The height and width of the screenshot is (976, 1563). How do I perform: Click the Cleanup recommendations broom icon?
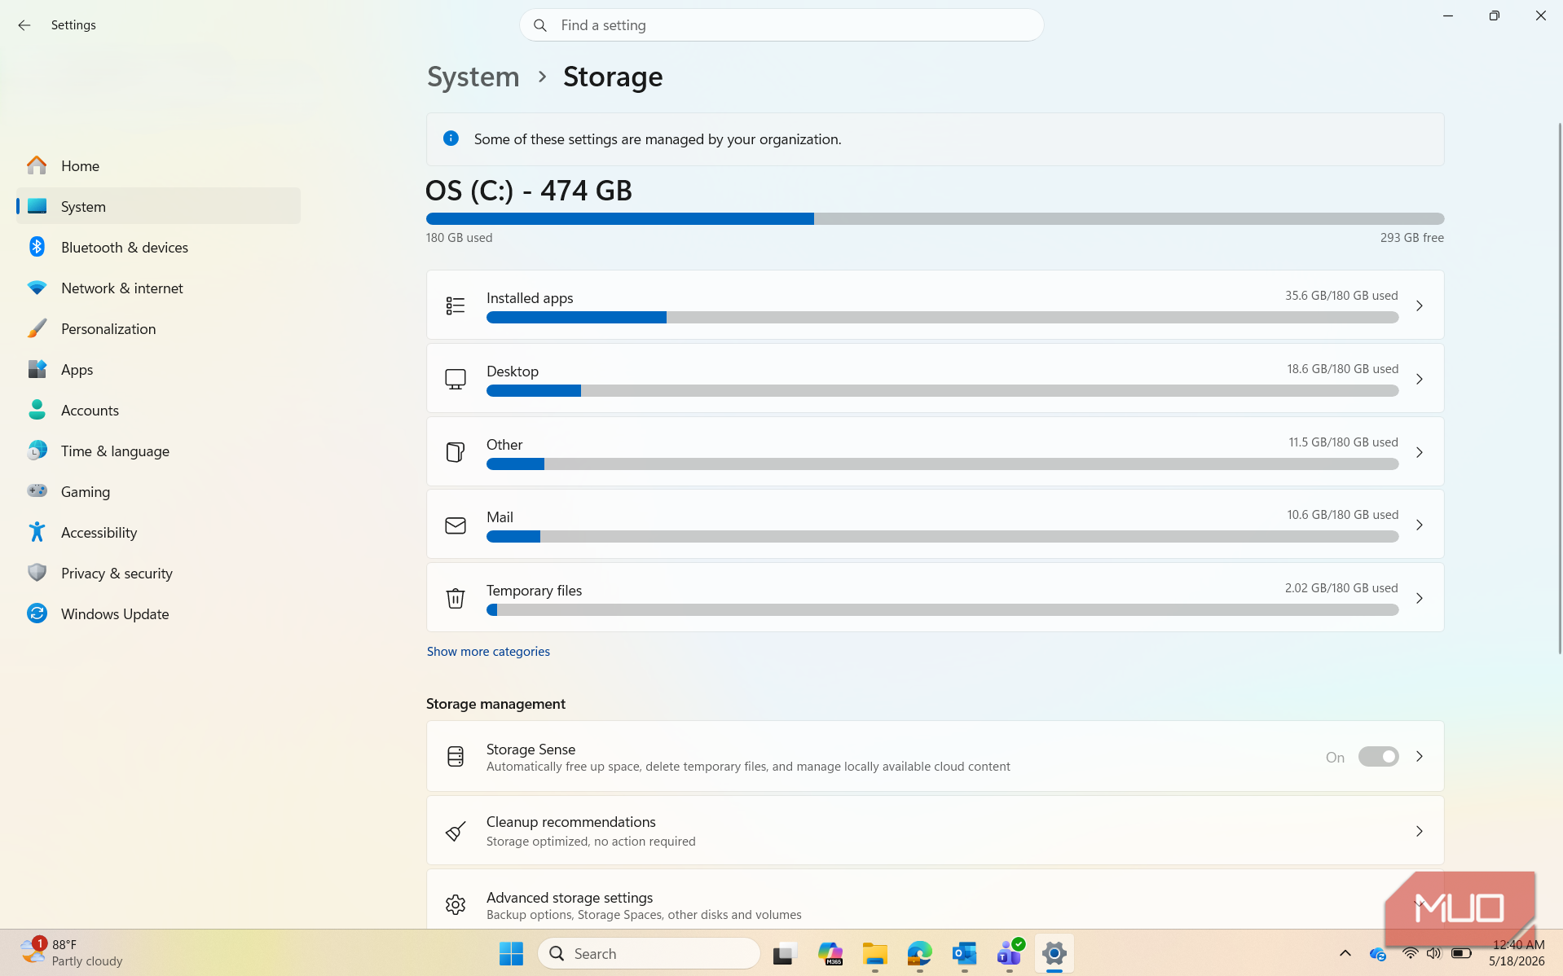456,831
